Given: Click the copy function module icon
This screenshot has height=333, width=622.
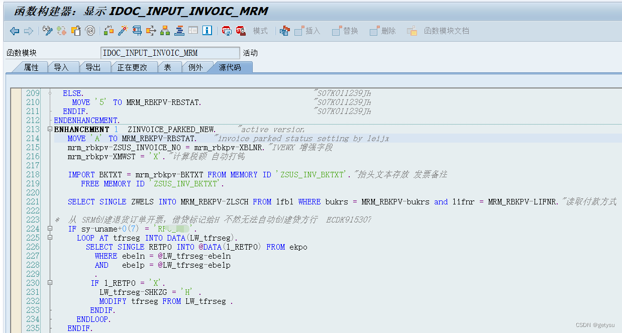Looking at the screenshot, I should pos(76,31).
